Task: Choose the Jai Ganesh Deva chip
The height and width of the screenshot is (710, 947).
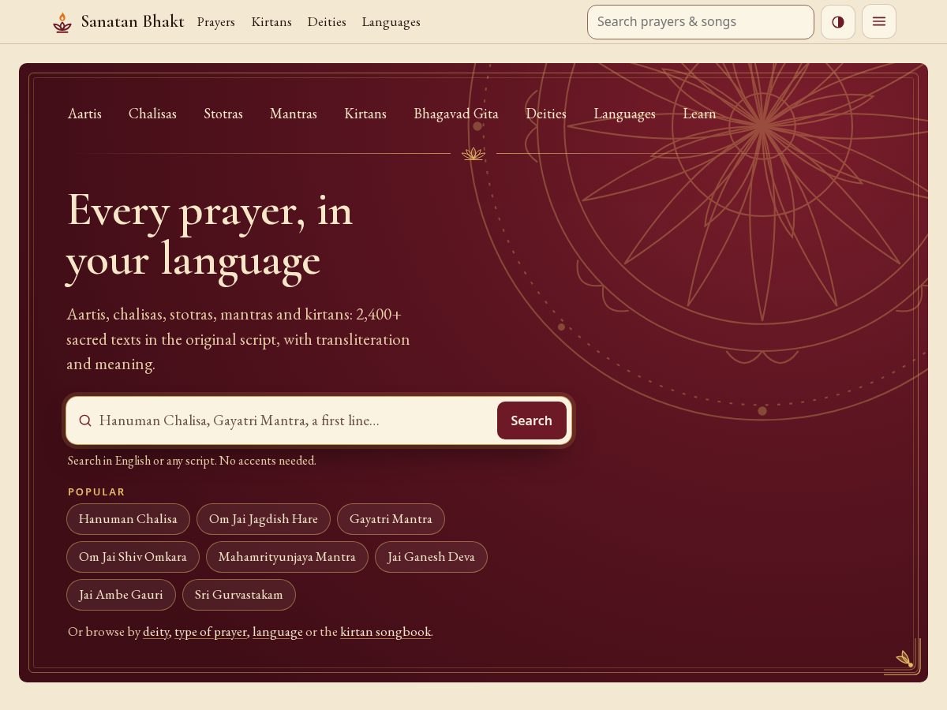Action: [431, 557]
